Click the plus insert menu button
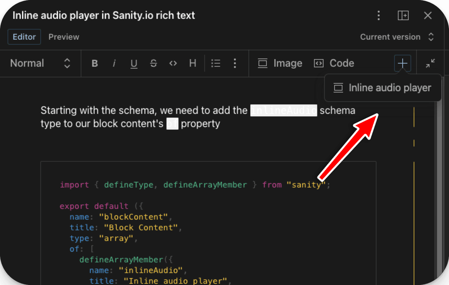This screenshot has width=449, height=285. tap(402, 64)
